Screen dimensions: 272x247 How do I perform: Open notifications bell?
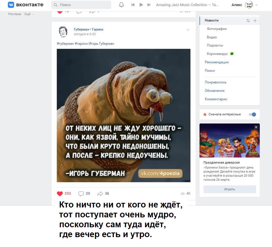click(121, 5)
